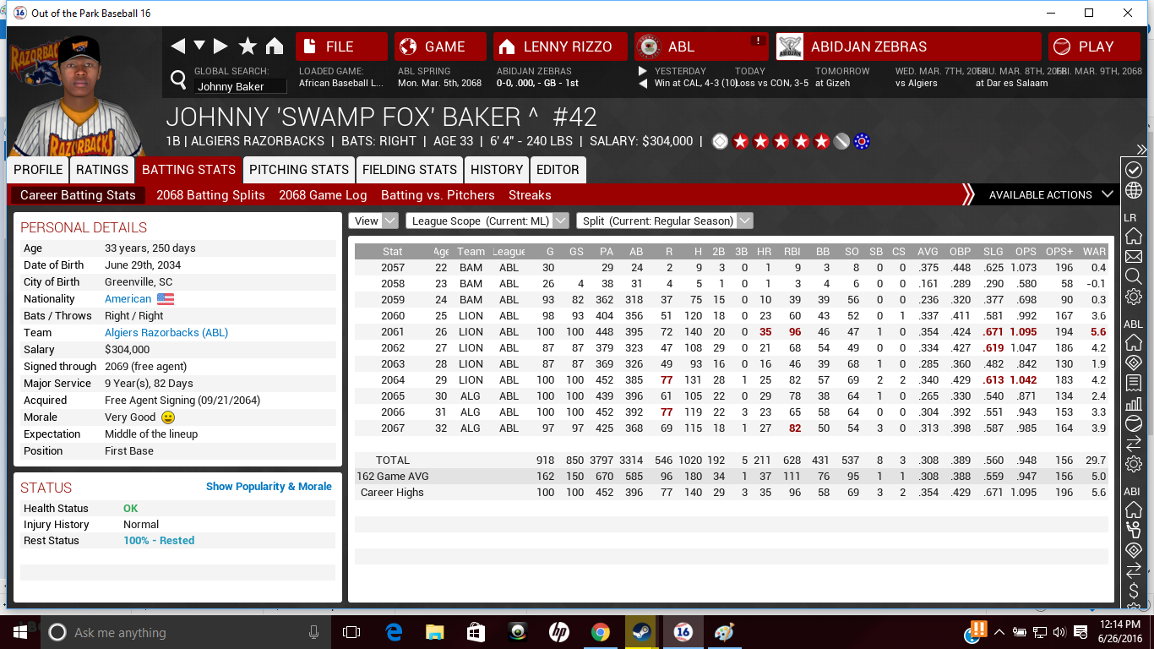Viewport: 1154px width, 649px height.
Task: Click the ABL statistics bar chart icon
Action: coord(1134,403)
